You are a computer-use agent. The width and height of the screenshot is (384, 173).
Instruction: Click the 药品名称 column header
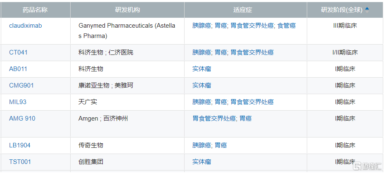point(35,9)
